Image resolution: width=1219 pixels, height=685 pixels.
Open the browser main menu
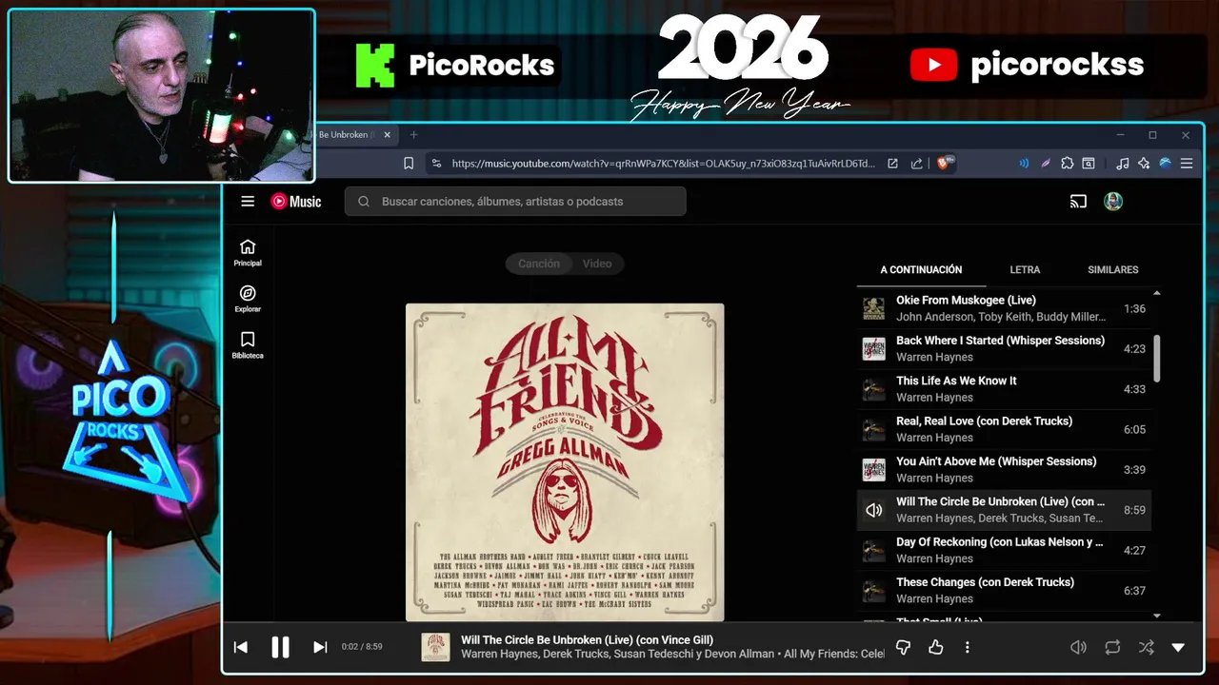point(1187,164)
